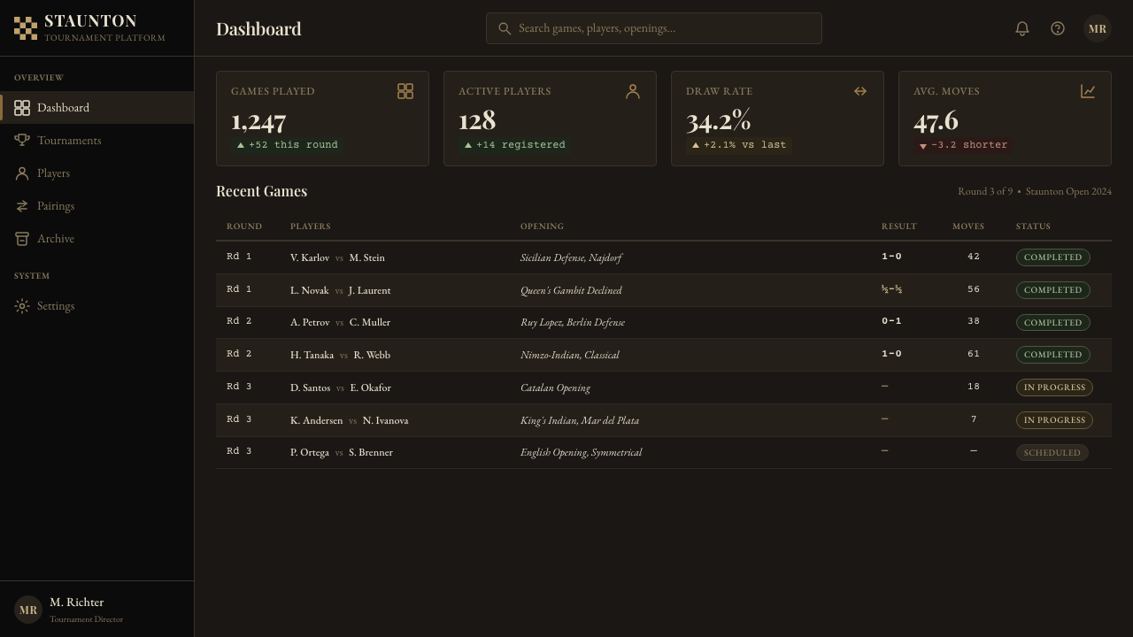Image resolution: width=1133 pixels, height=637 pixels.
Task: Click In Progress badge for Santos vs Okafor
Action: tap(1054, 388)
